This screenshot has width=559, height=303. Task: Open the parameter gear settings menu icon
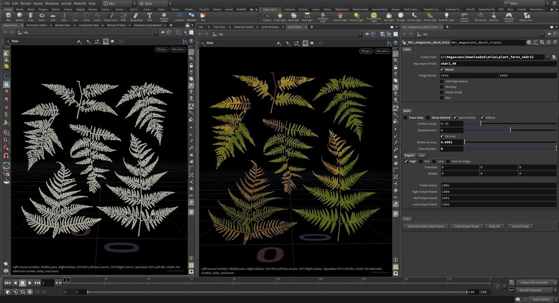(529, 42)
